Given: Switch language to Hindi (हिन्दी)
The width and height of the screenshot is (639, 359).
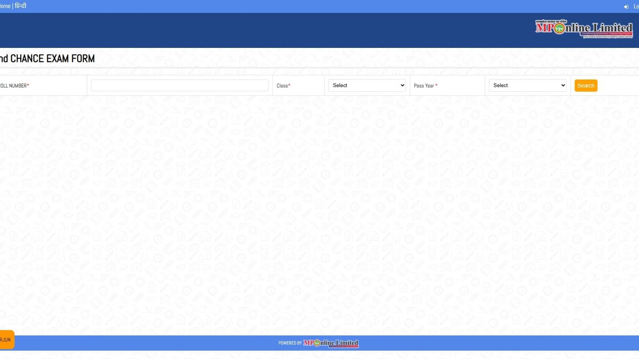Looking at the screenshot, I should point(20,6).
